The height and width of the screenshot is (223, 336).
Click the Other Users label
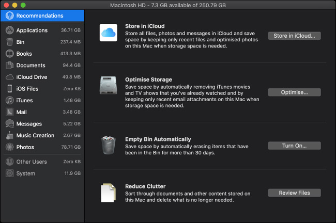[x=32, y=162]
